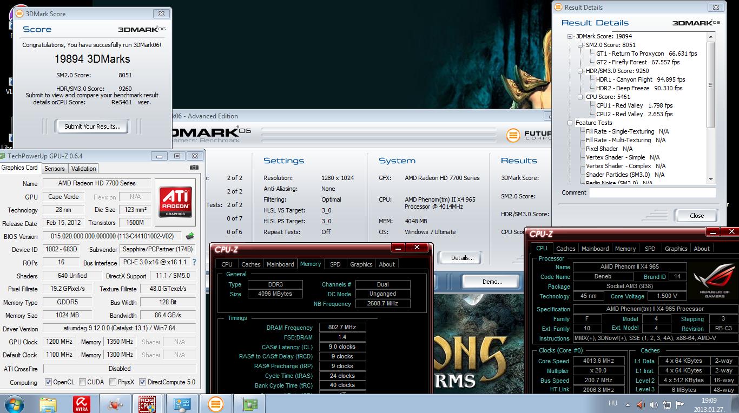The width and height of the screenshot is (739, 413).
Task: Toggle the CUDA checkbox
Action: tap(82, 382)
